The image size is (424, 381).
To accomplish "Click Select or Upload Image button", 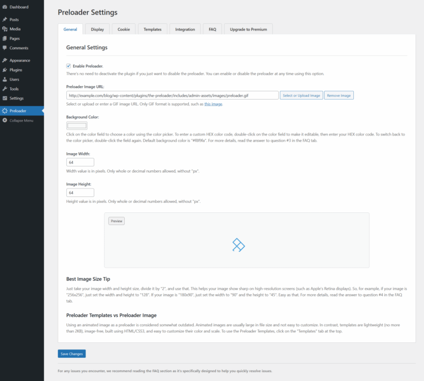I will point(301,95).
